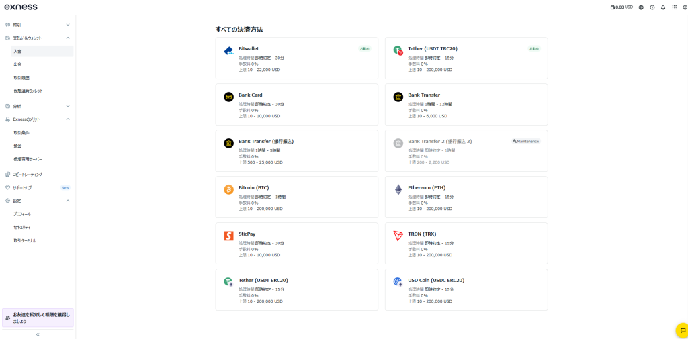Viewport: 688px width, 339px height.
Task: Collapse the sidebar with double-chevron
Action: point(38,334)
